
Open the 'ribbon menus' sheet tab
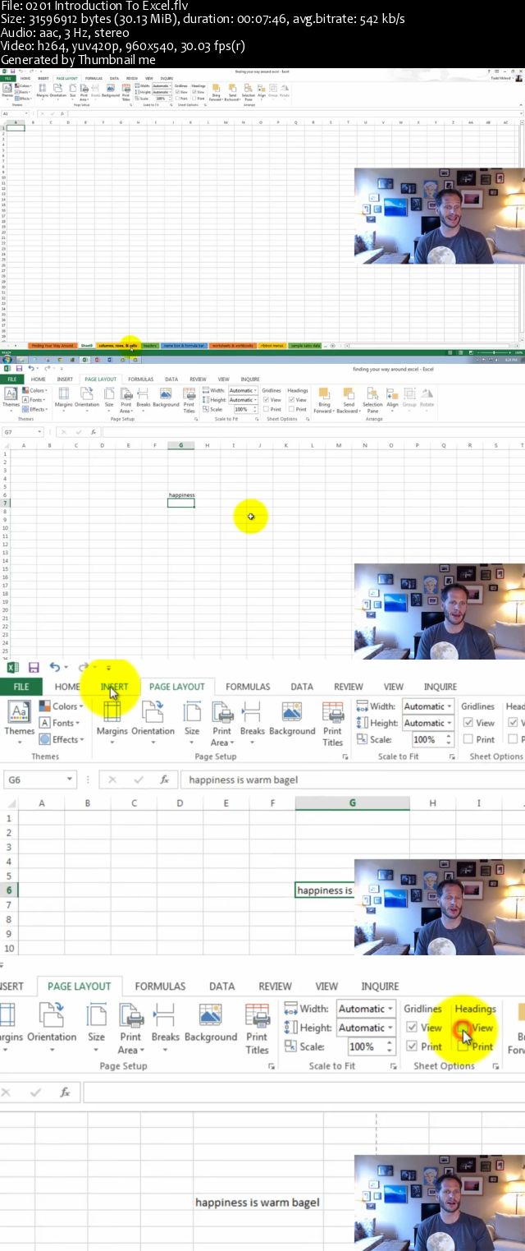272,346
